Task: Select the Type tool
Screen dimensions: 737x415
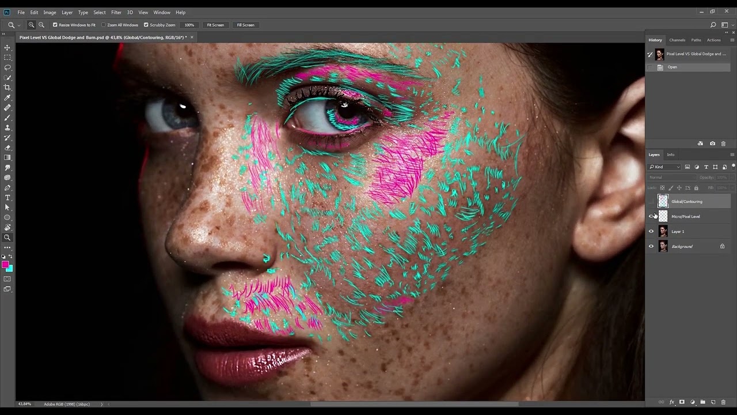Action: tap(7, 198)
